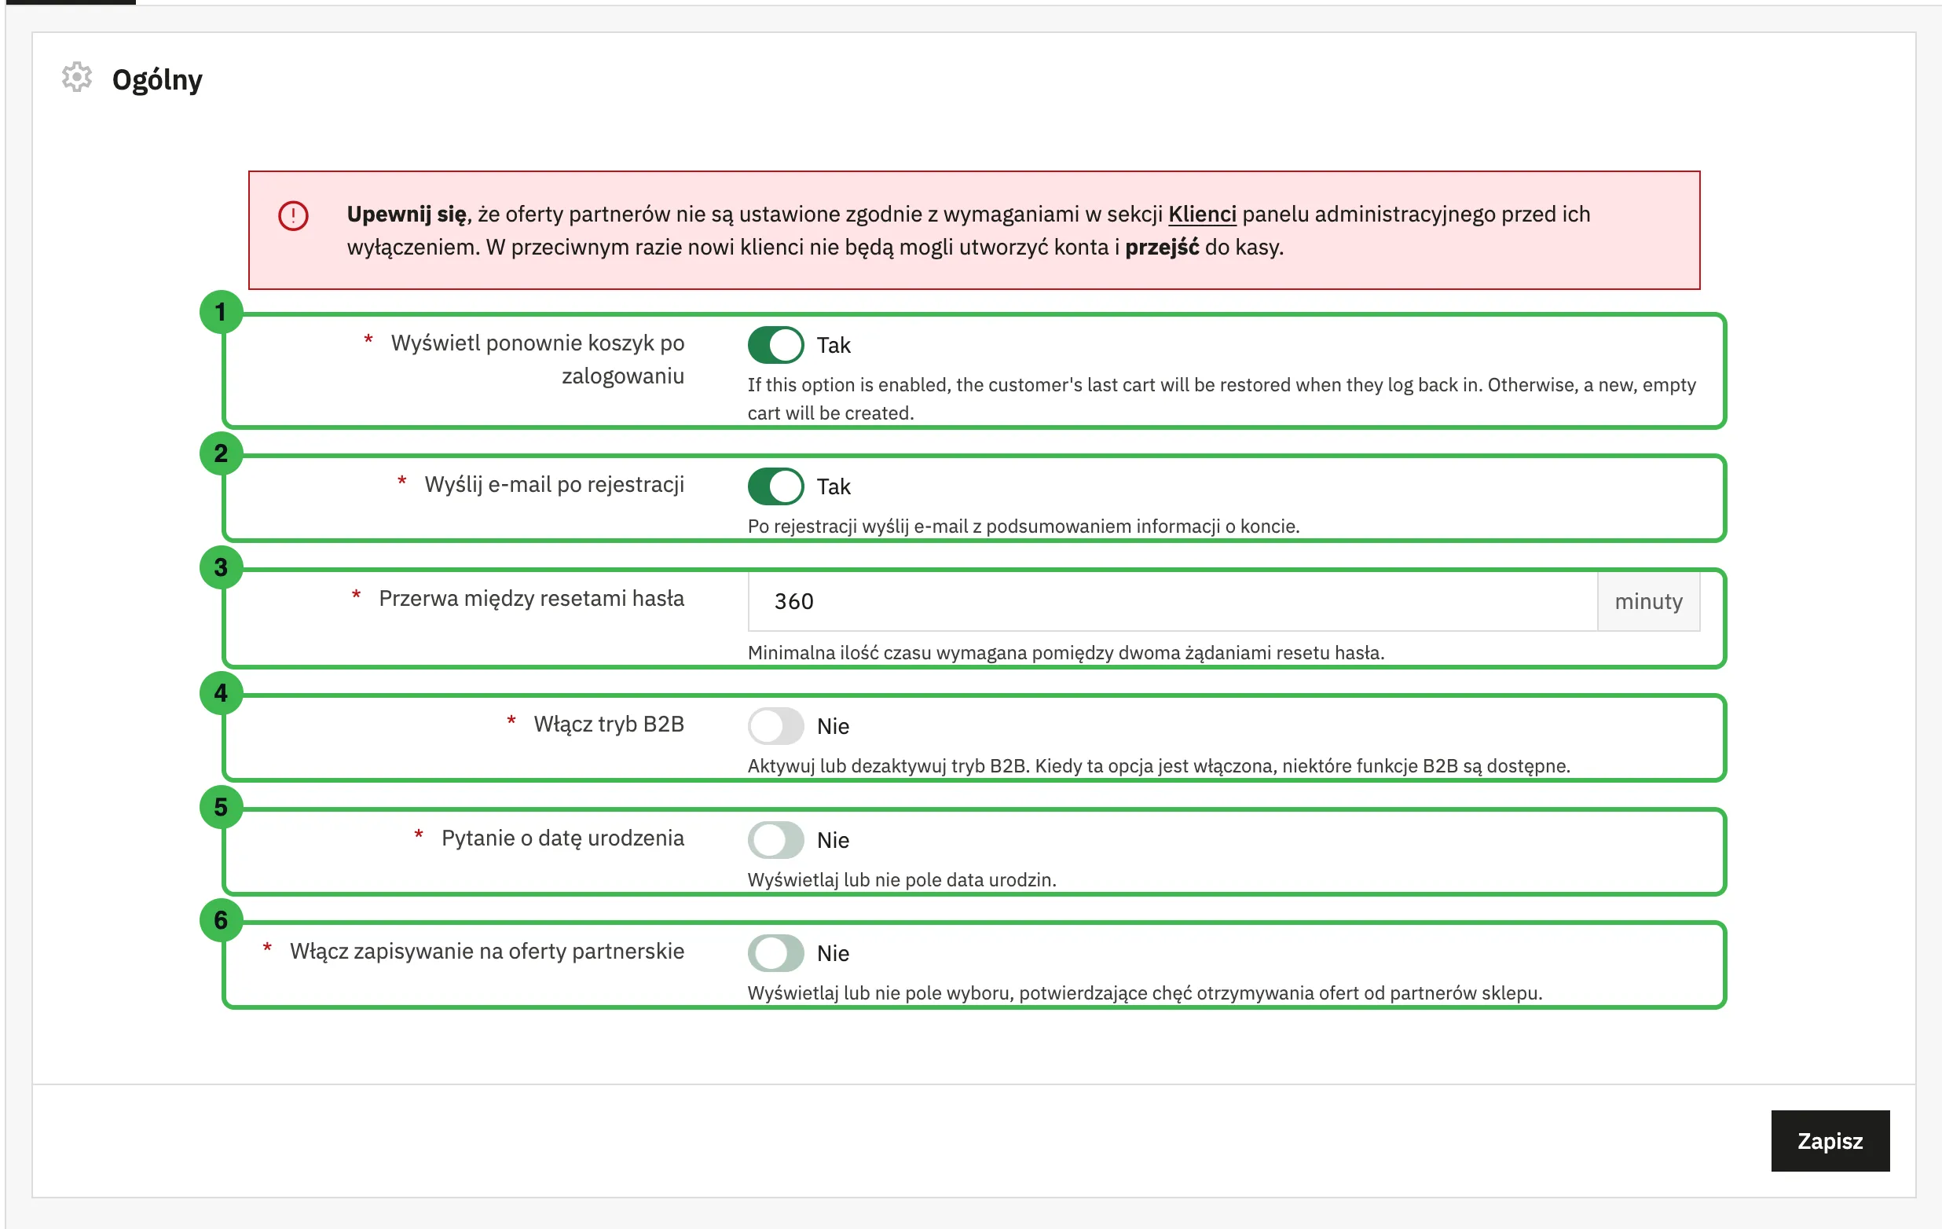Image resolution: width=1942 pixels, height=1229 pixels.
Task: Click label 'Przerwa między resetami hasła'
Action: click(532, 598)
